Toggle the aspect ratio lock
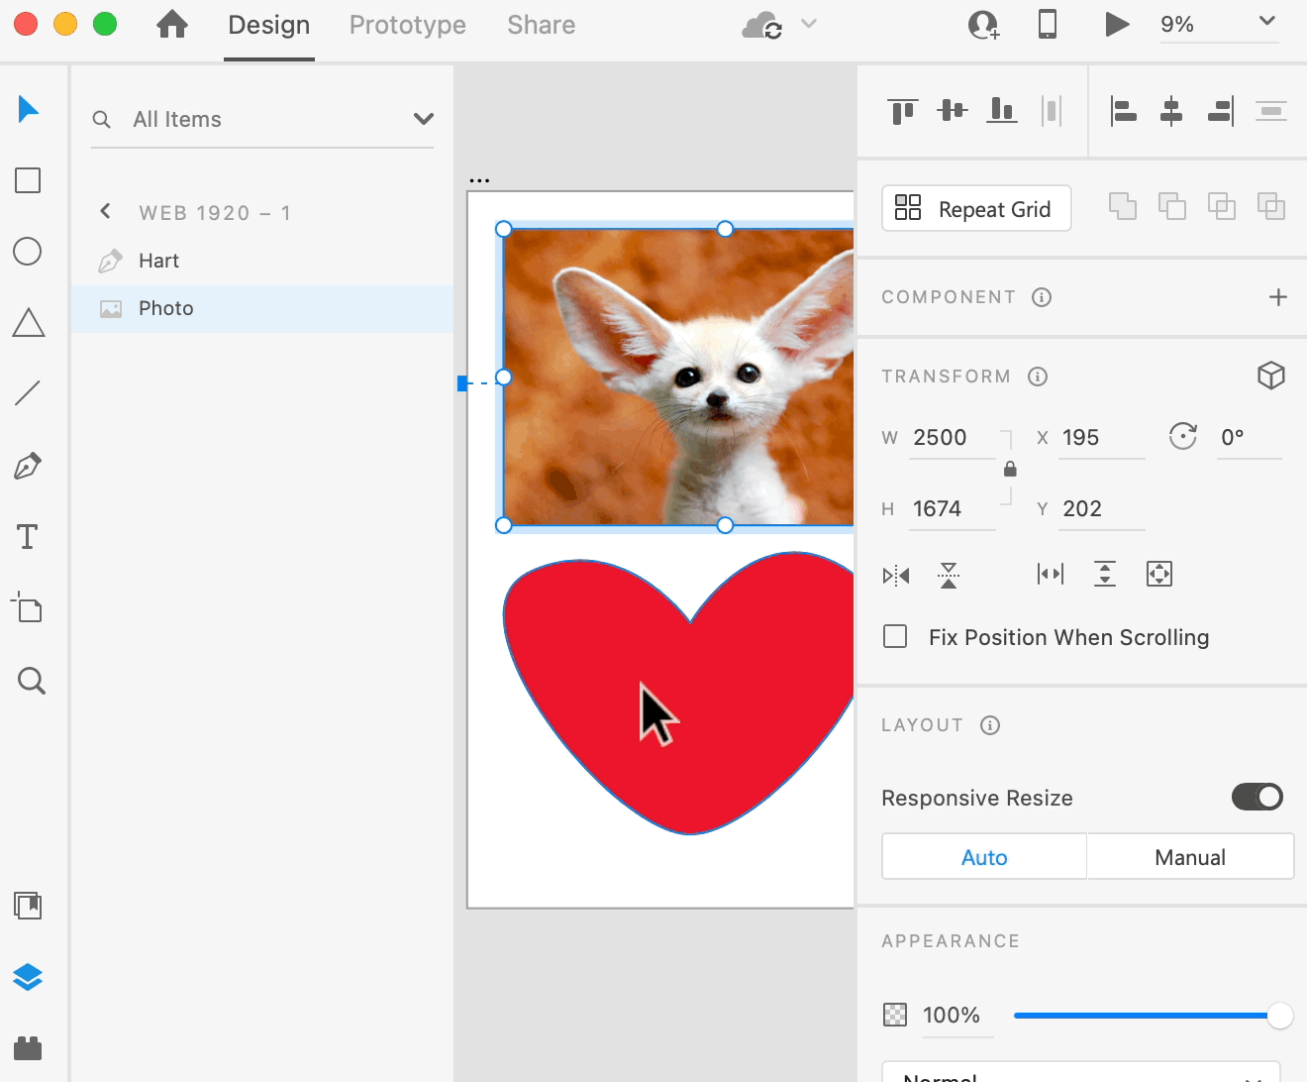 [x=1010, y=469]
